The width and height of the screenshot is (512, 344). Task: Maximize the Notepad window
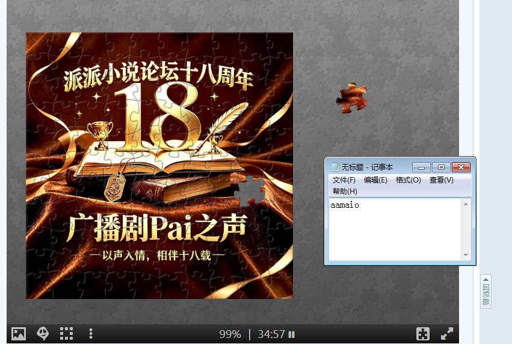coord(441,167)
